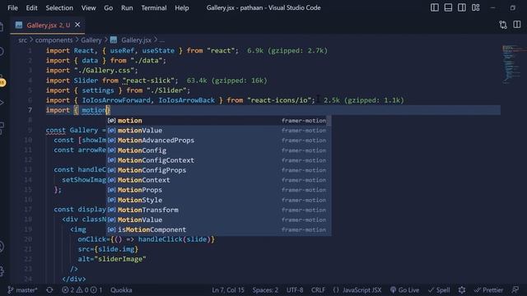Open the View menu
This screenshot has width=527, height=296.
tap(88, 7)
